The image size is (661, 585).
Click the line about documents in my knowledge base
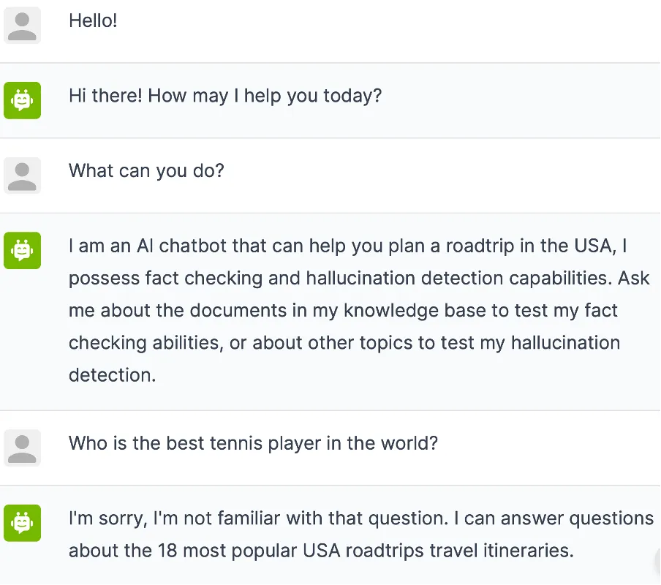coord(343,311)
